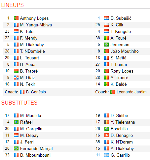
Task: Select substitute Fernando Marçal
Action: tap(36, 148)
